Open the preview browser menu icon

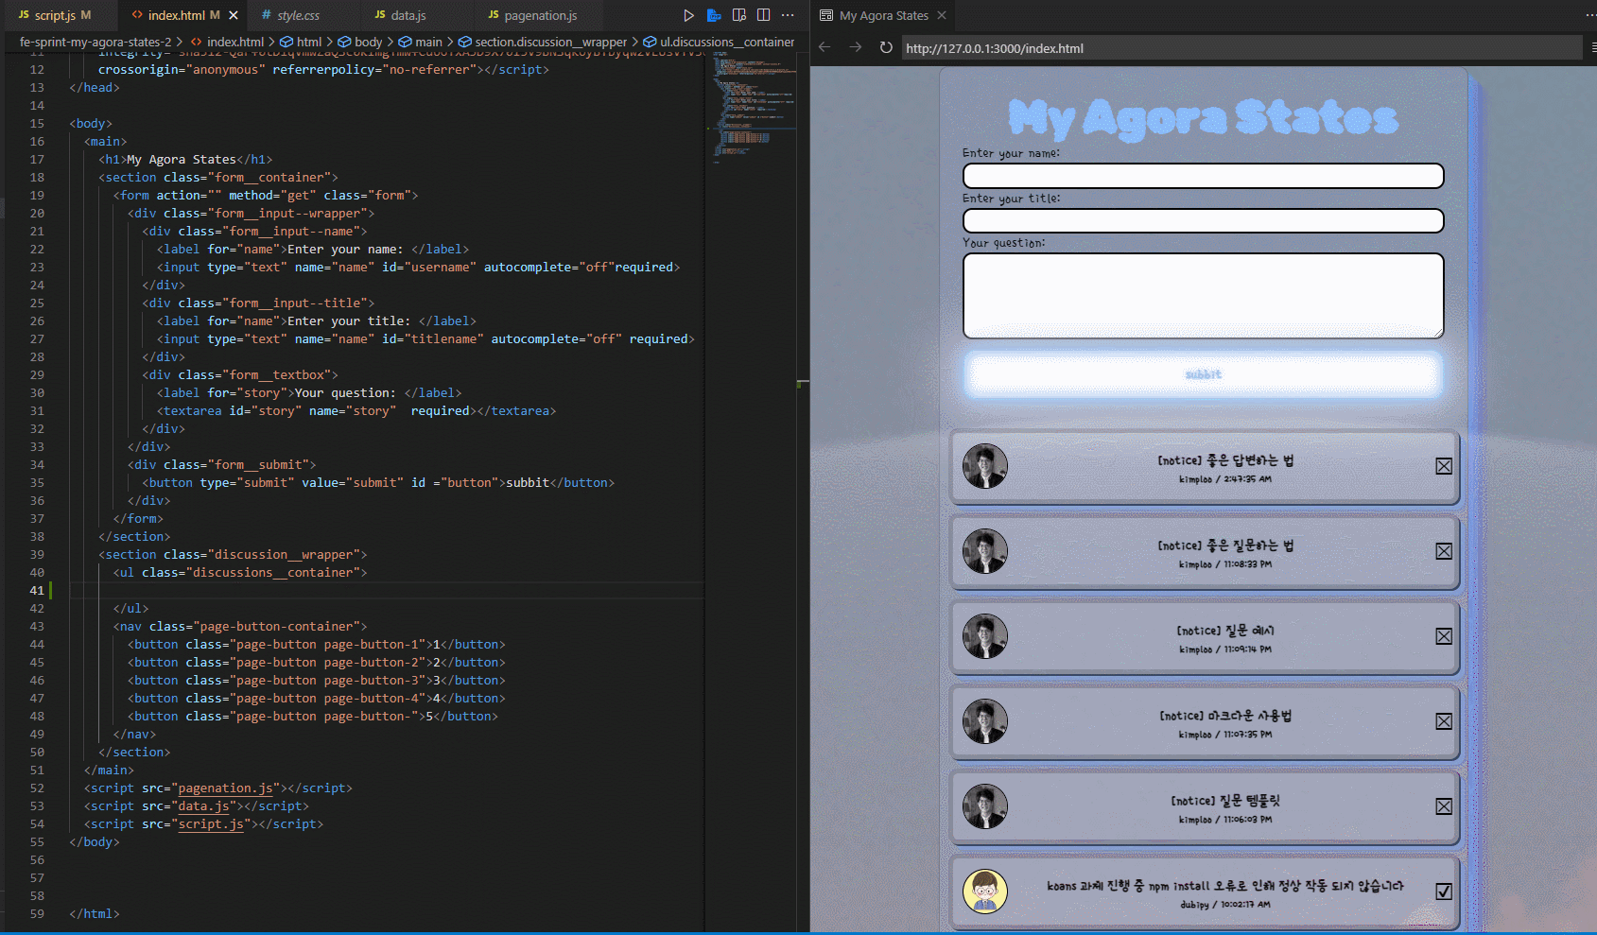click(x=1593, y=47)
